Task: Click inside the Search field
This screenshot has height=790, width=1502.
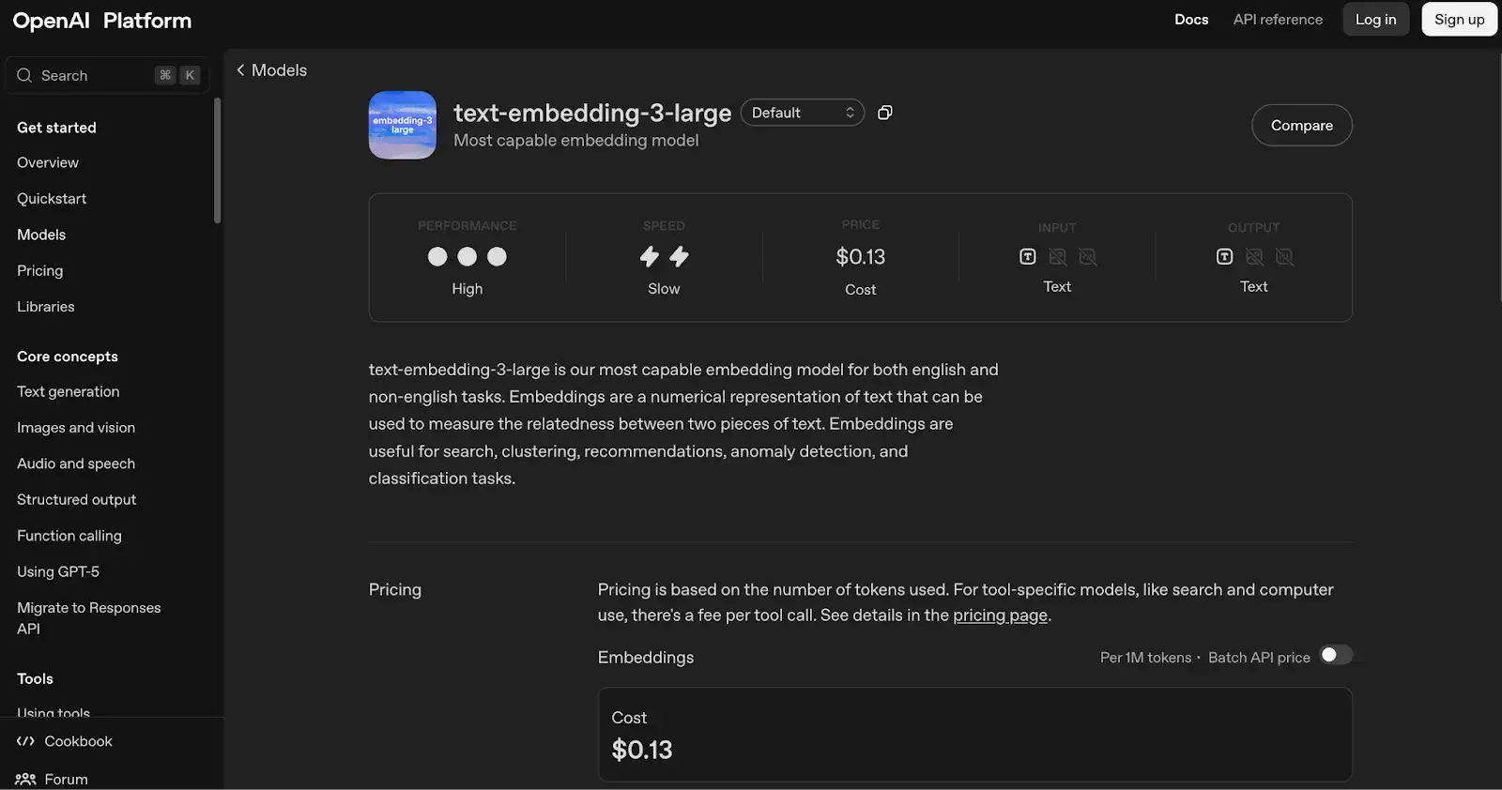Action: (107, 75)
